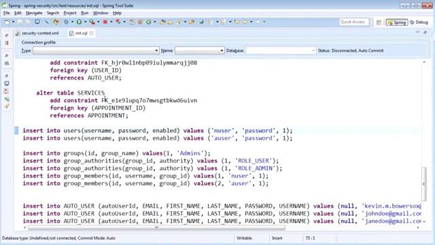Focus the Quick Access search field

[x=354, y=22]
